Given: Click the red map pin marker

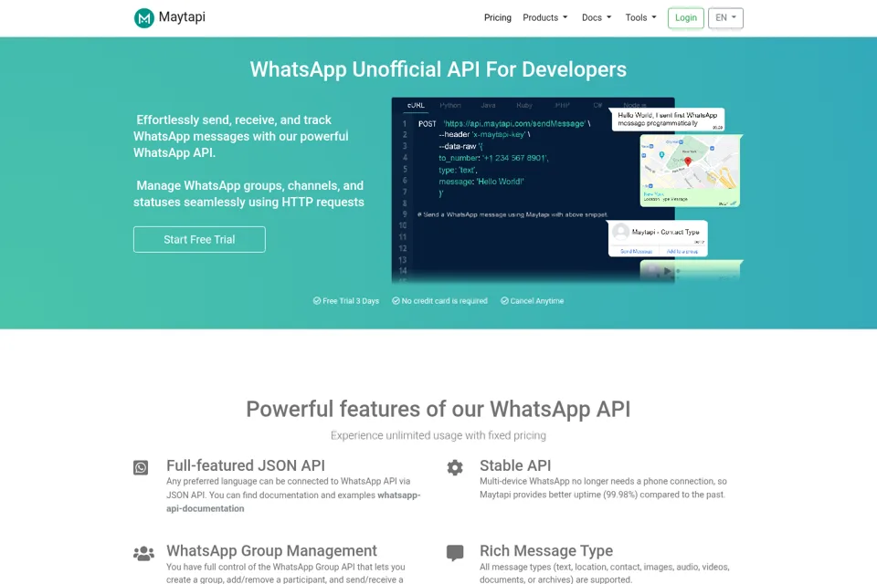Looking at the screenshot, I should (688, 162).
